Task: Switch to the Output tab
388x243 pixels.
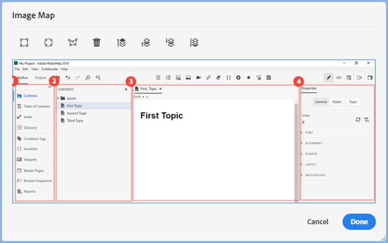Action: 40,78
